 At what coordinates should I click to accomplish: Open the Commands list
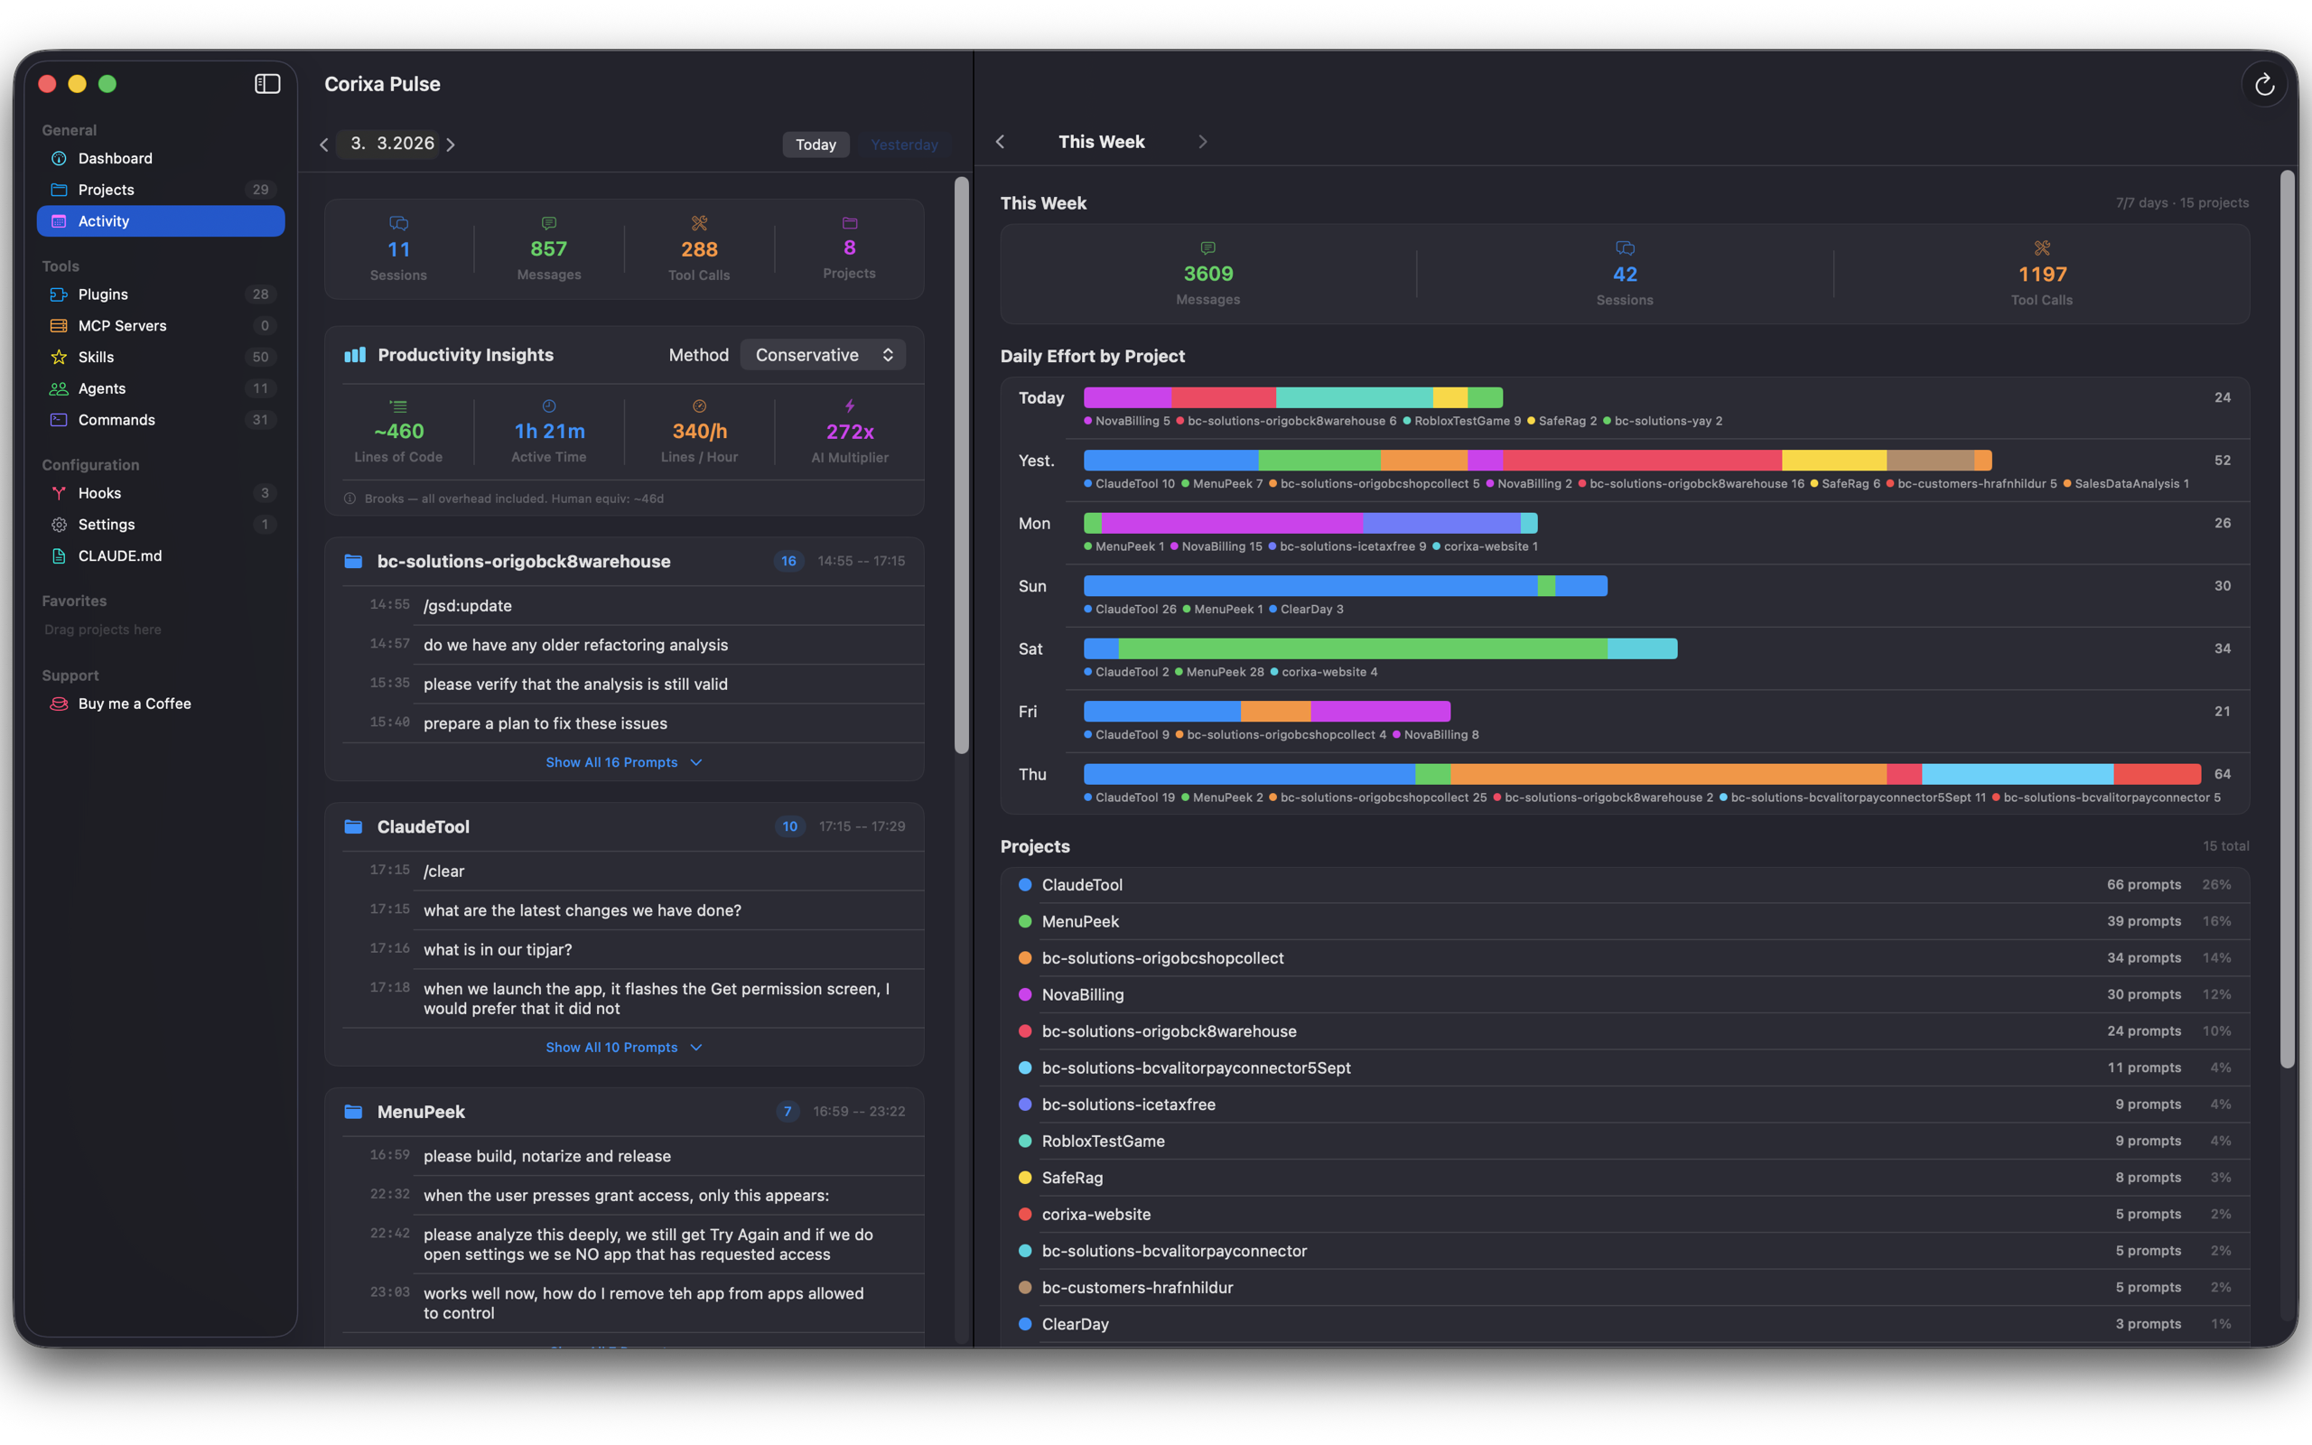coord(117,420)
